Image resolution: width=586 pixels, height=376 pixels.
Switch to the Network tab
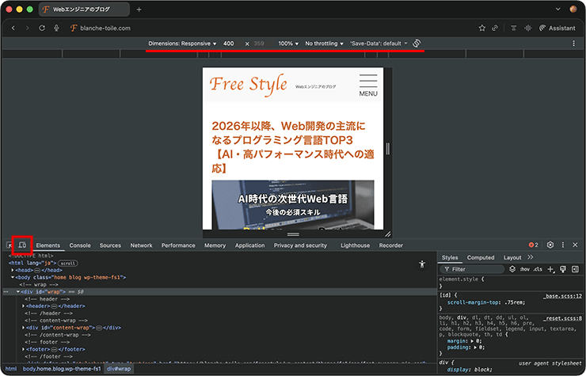pyautogui.click(x=141, y=245)
